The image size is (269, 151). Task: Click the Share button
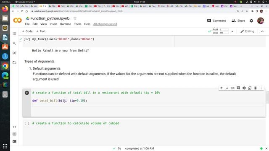(x=238, y=21)
